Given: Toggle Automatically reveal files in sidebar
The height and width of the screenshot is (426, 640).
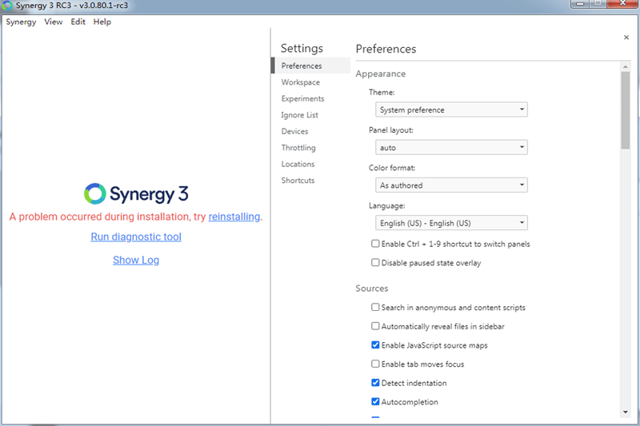Looking at the screenshot, I should (375, 326).
